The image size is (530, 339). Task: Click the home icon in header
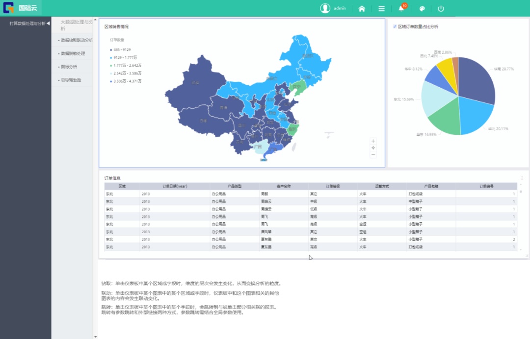[362, 8]
